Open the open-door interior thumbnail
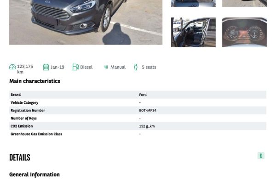 click(193, 32)
